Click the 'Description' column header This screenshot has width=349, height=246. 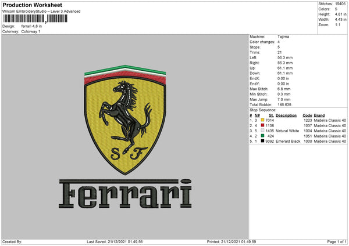point(286,115)
